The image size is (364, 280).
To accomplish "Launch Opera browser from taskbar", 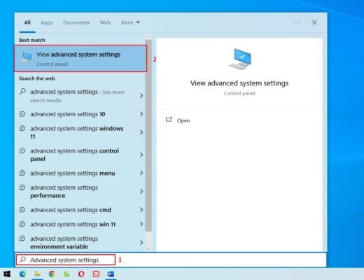I will pyautogui.click(x=81, y=274).
